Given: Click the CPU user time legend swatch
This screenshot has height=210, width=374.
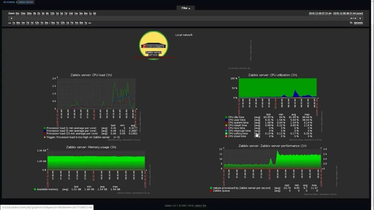Looking at the screenshot, I should pyautogui.click(x=226, y=120).
